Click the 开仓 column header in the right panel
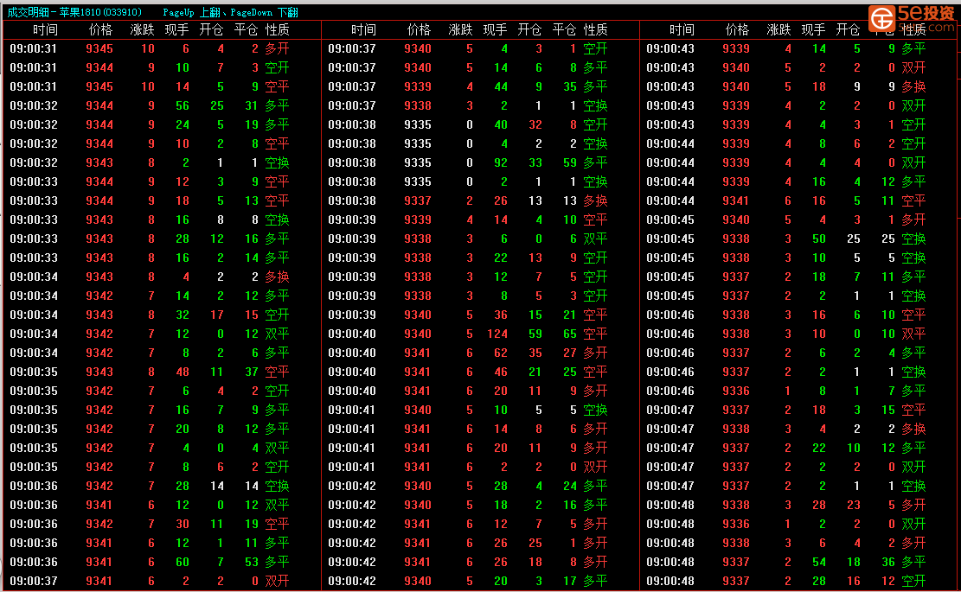Image resolution: width=961 pixels, height=592 pixels. coord(848,30)
